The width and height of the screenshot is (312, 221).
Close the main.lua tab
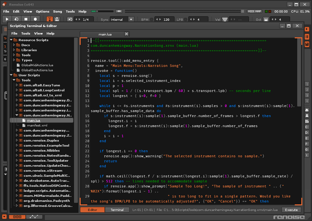(126, 34)
